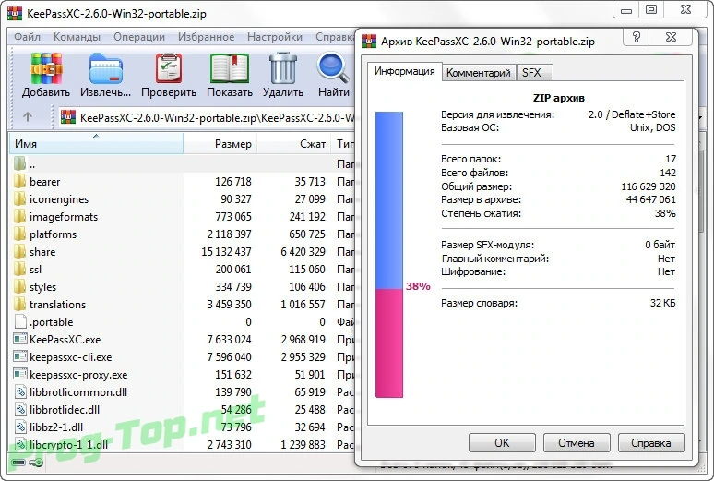Click the OK button in archive dialog

[502, 443]
